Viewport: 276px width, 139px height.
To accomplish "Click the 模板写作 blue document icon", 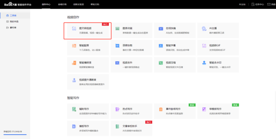I will pos(74,126).
